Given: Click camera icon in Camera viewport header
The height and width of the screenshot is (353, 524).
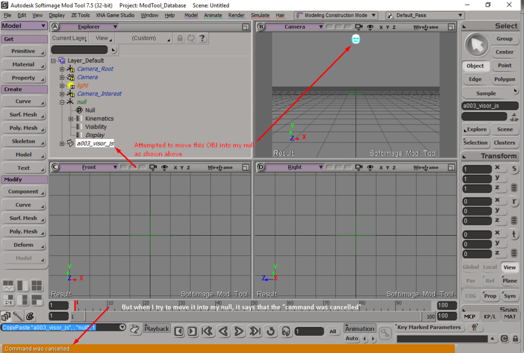Looking at the screenshot, I should [x=359, y=27].
